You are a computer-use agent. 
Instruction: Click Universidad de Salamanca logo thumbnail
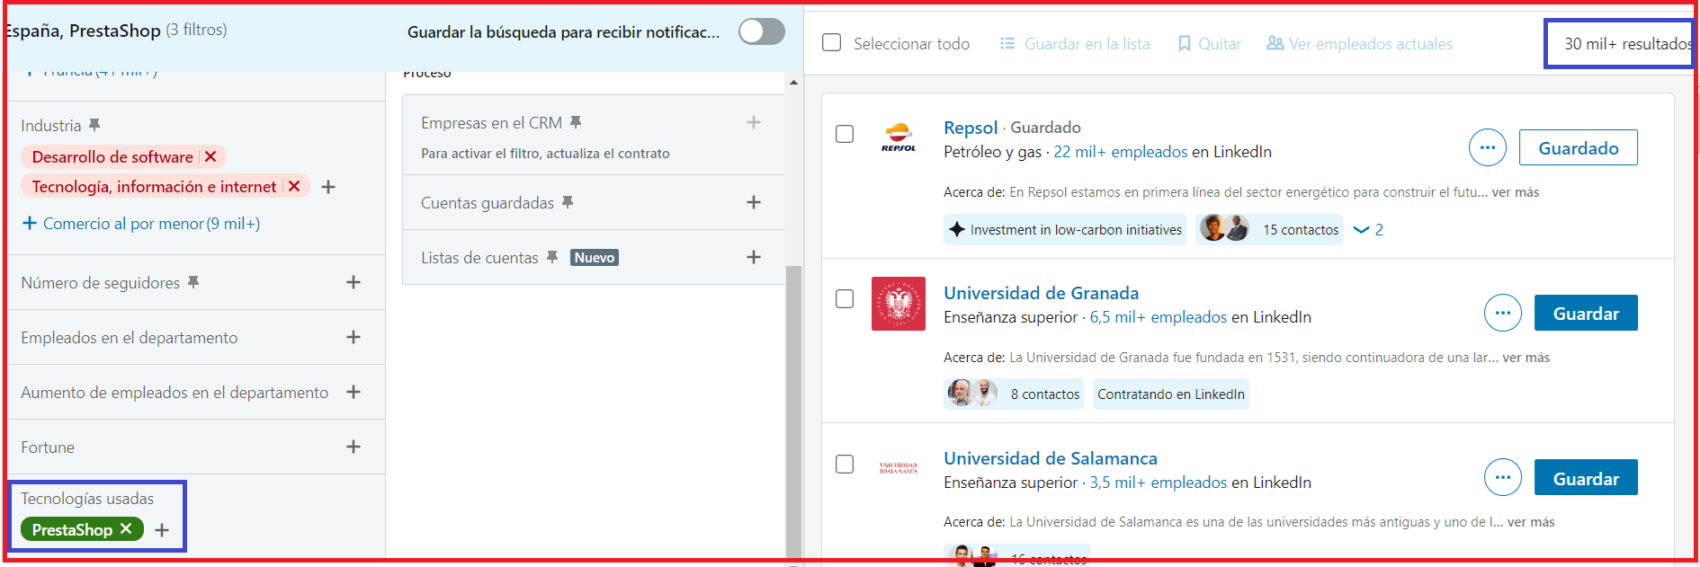pos(899,468)
